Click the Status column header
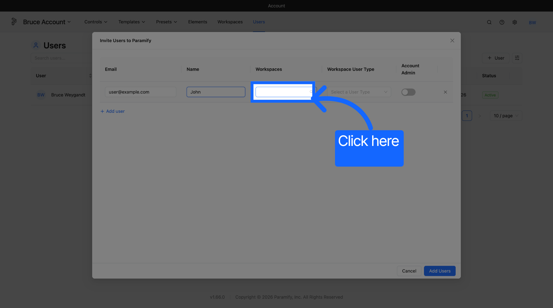Image resolution: width=553 pixels, height=308 pixels. click(x=489, y=76)
